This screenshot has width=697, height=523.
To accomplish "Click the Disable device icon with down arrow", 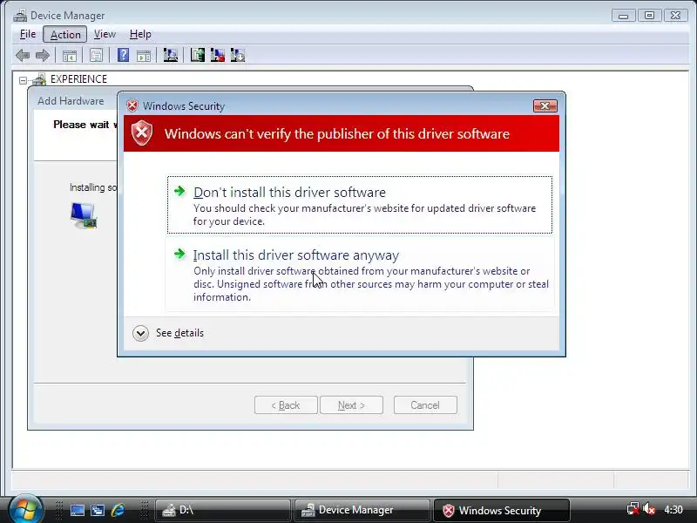I will 238,55.
